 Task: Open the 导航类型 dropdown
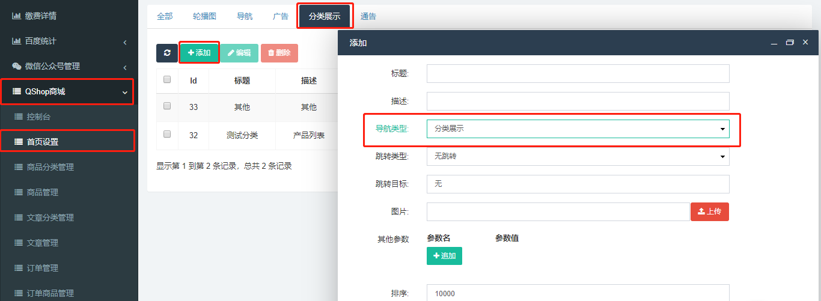click(578, 129)
